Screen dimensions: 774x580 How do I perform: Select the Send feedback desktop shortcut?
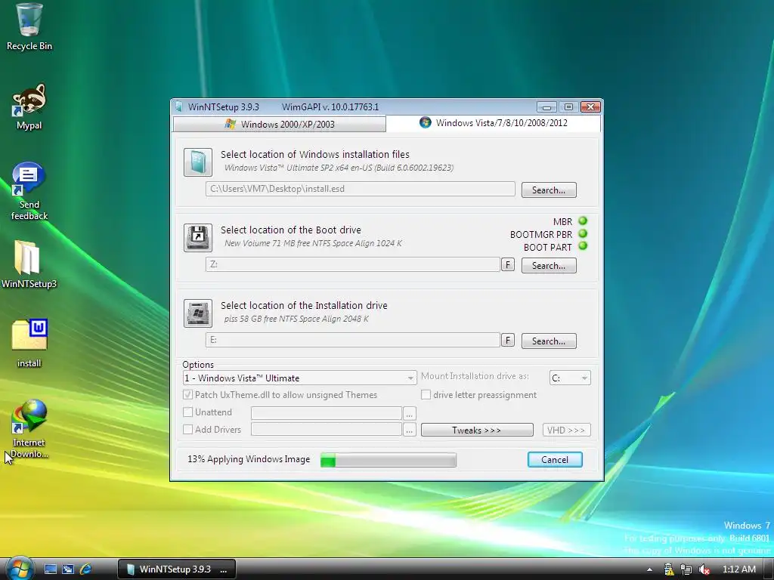tap(29, 191)
